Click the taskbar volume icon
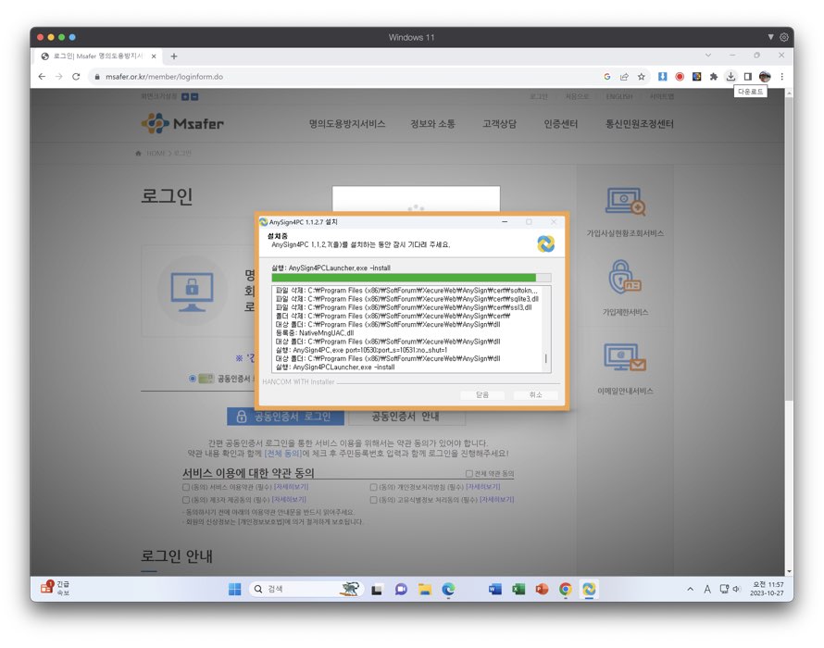Viewport: 824px width, 648px height. pyautogui.click(x=736, y=589)
